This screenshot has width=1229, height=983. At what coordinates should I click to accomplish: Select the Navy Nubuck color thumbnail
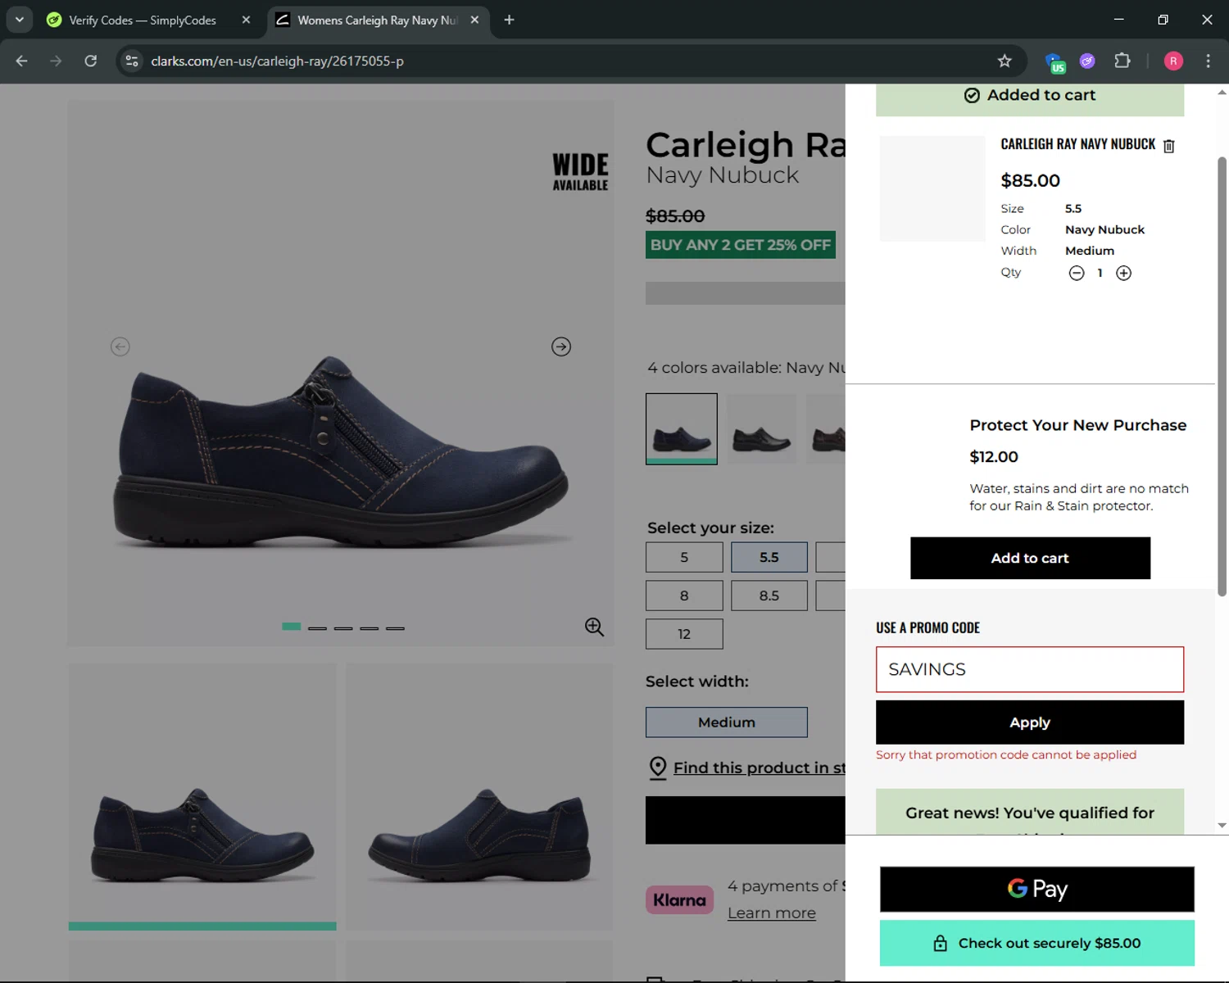point(682,428)
